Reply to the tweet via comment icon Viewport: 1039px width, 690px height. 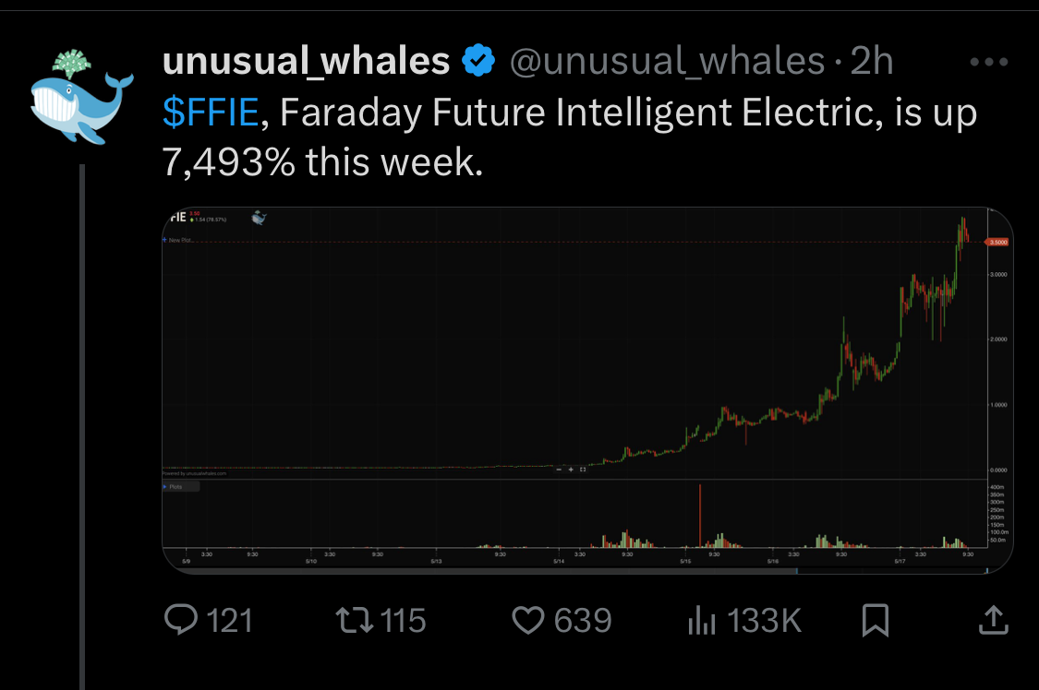[180, 620]
